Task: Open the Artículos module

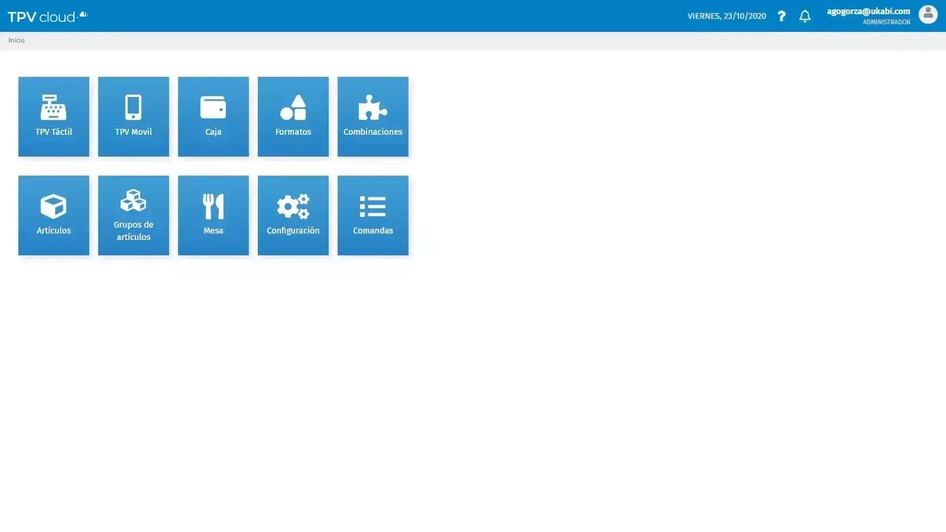Action: point(54,215)
